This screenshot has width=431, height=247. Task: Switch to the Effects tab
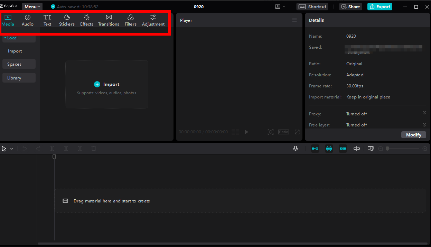(87, 20)
